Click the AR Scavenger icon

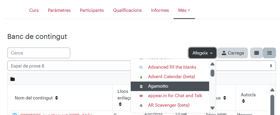pos(141,105)
